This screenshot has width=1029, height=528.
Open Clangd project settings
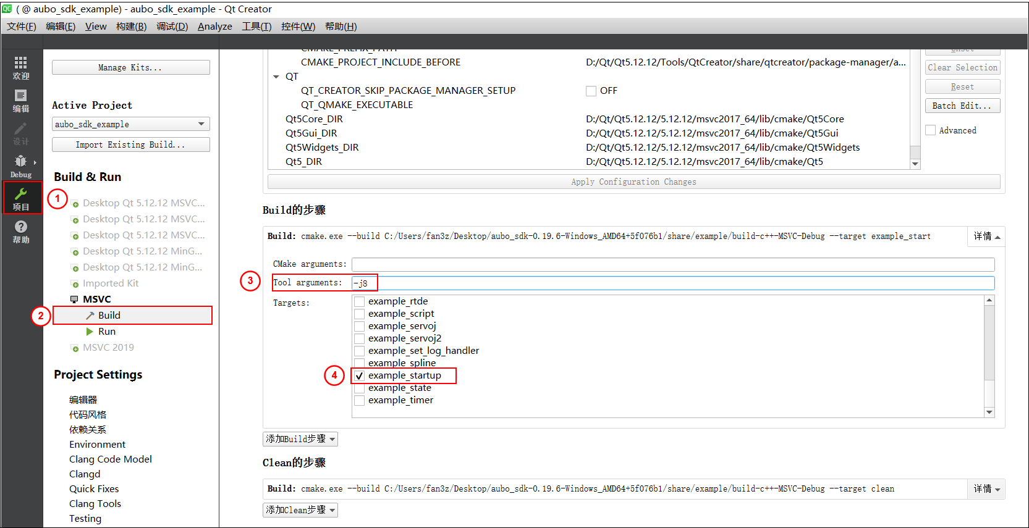(x=85, y=474)
